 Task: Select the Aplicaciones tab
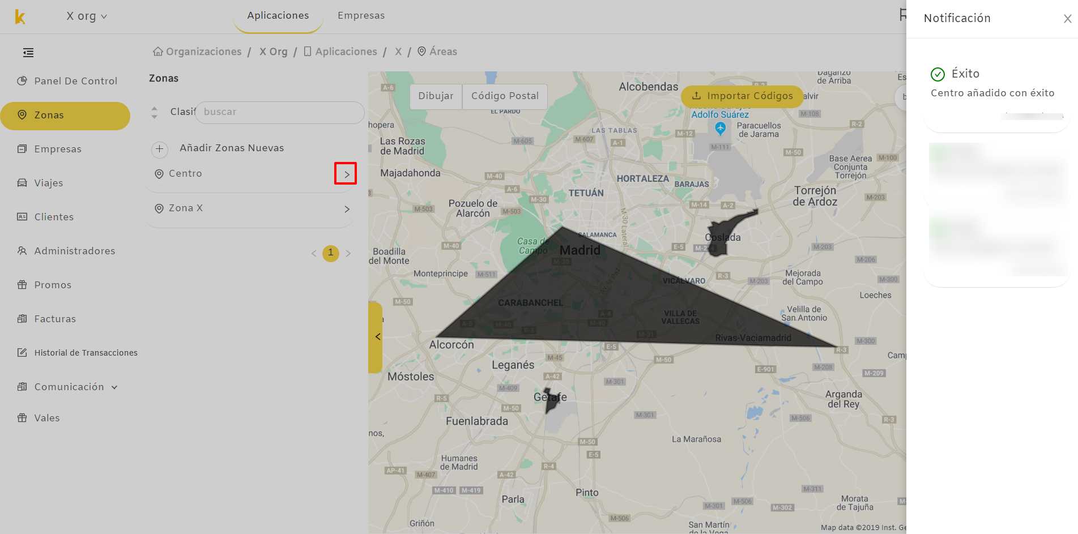pos(278,15)
